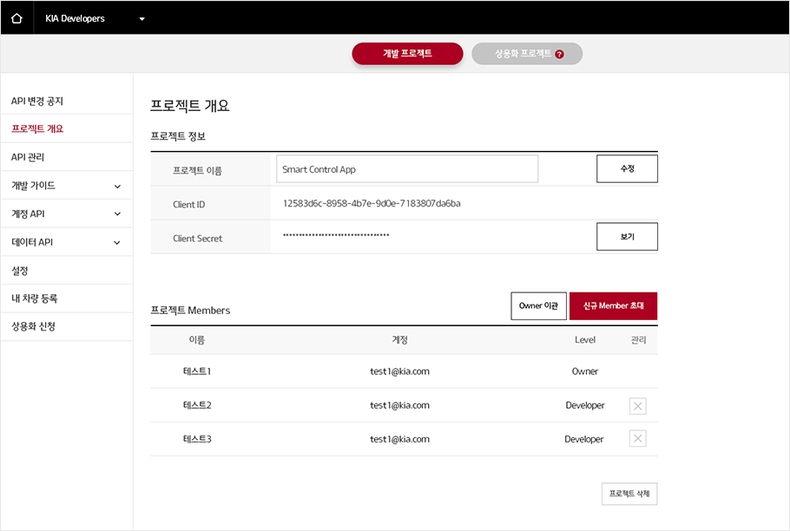Image resolution: width=790 pixels, height=531 pixels.
Task: Reveal Client Secret with 보기 button
Action: coord(627,237)
